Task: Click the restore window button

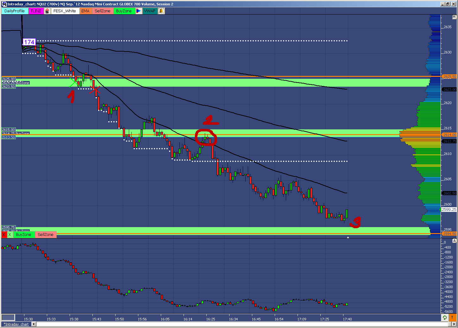Action: pos(448,4)
